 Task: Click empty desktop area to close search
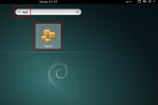111,35
